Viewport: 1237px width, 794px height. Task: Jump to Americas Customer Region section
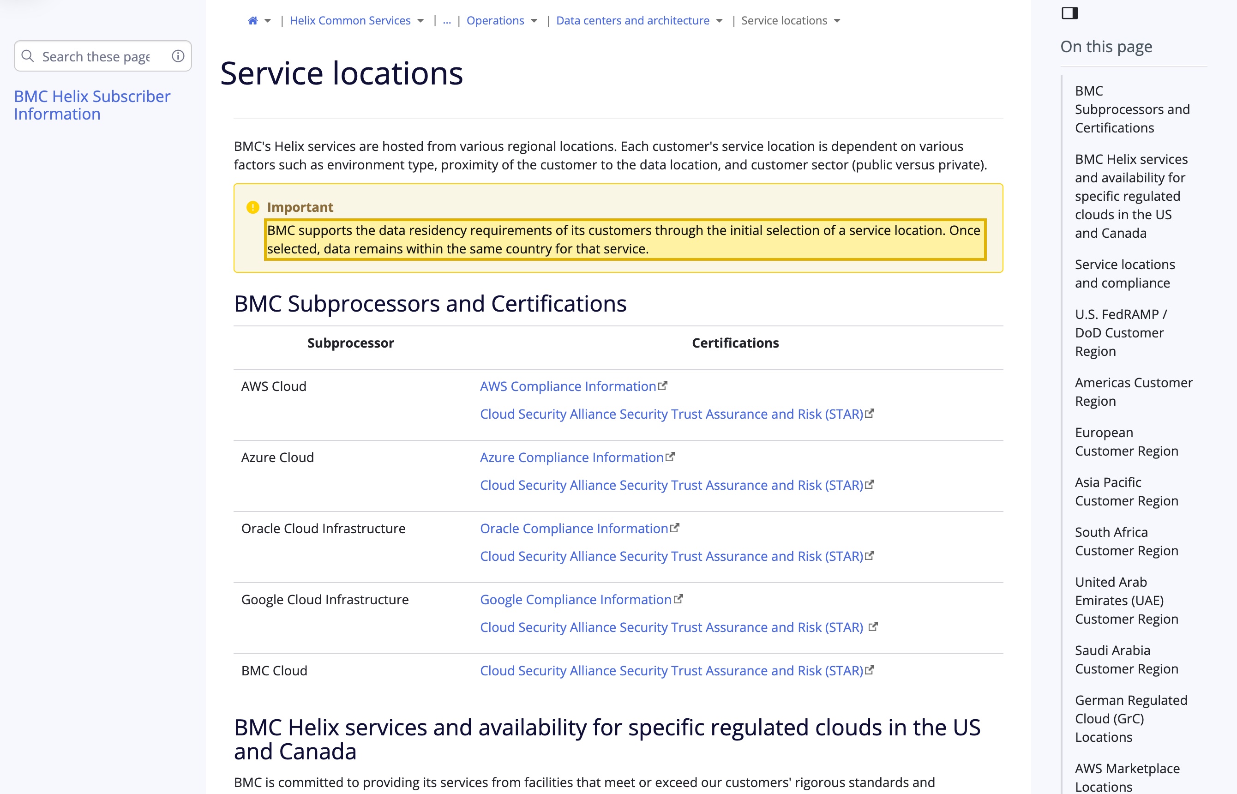tap(1134, 392)
